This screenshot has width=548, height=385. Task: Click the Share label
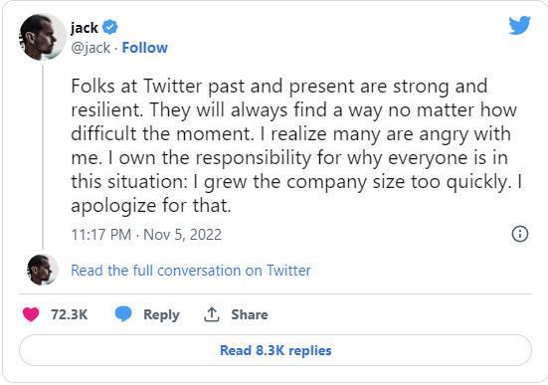point(250,314)
